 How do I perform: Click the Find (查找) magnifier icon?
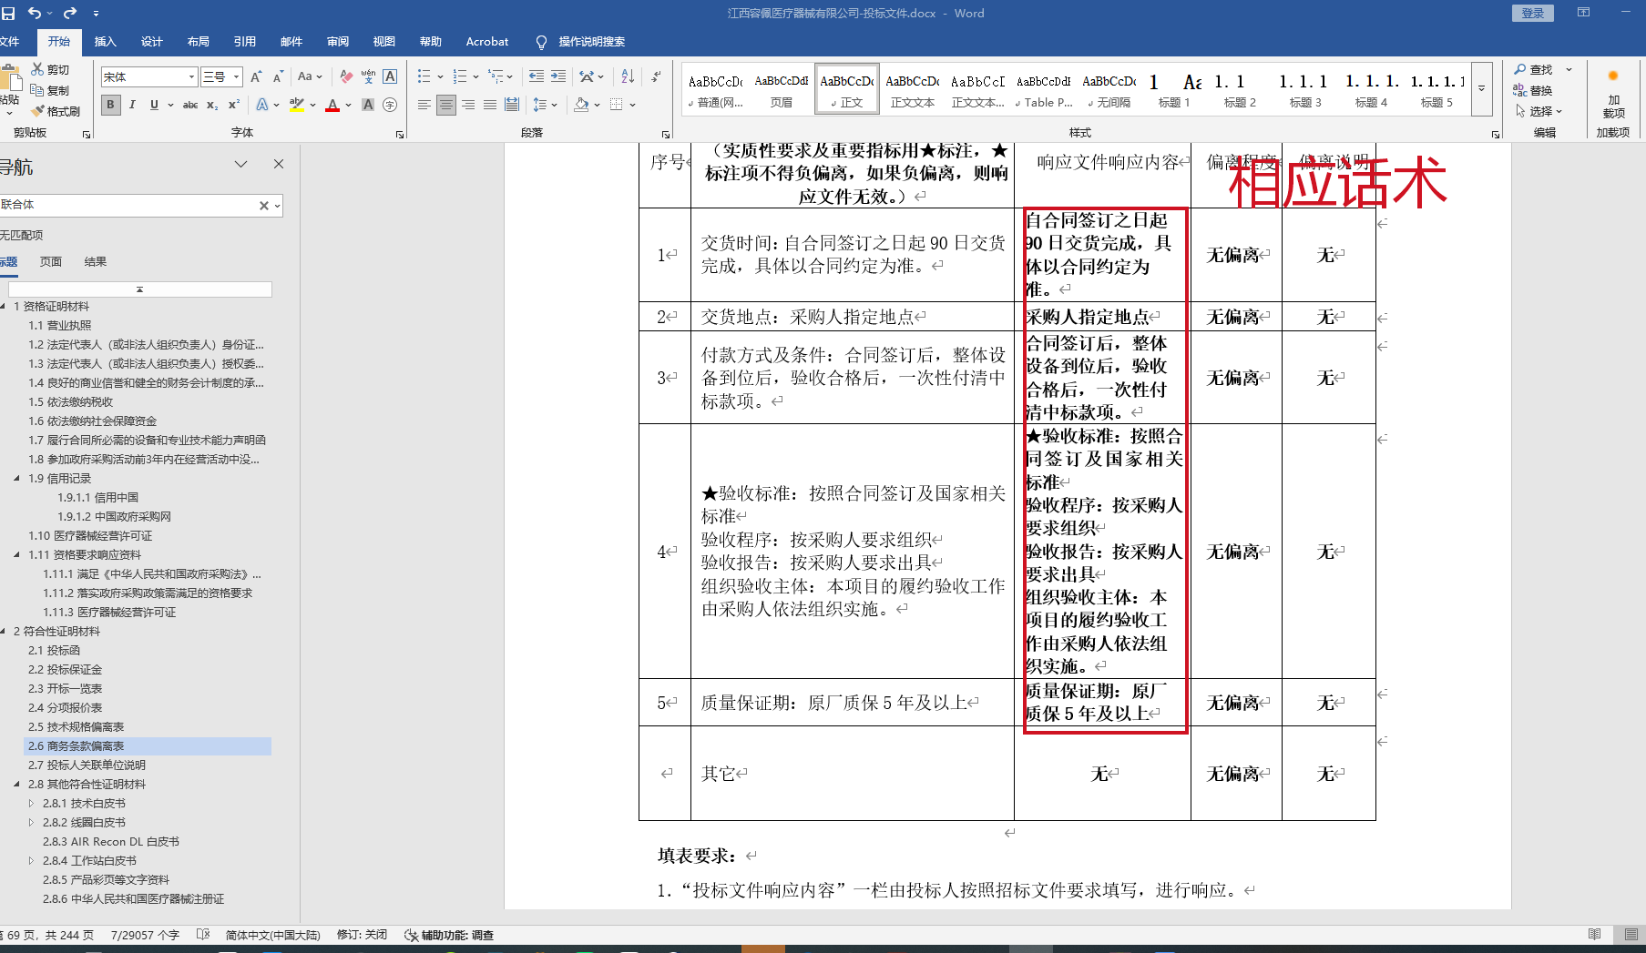pyautogui.click(x=1520, y=70)
